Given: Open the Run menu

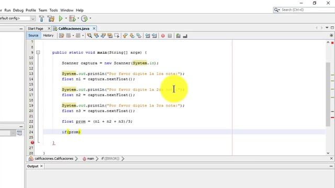Looking at the screenshot, I should 7,10.
